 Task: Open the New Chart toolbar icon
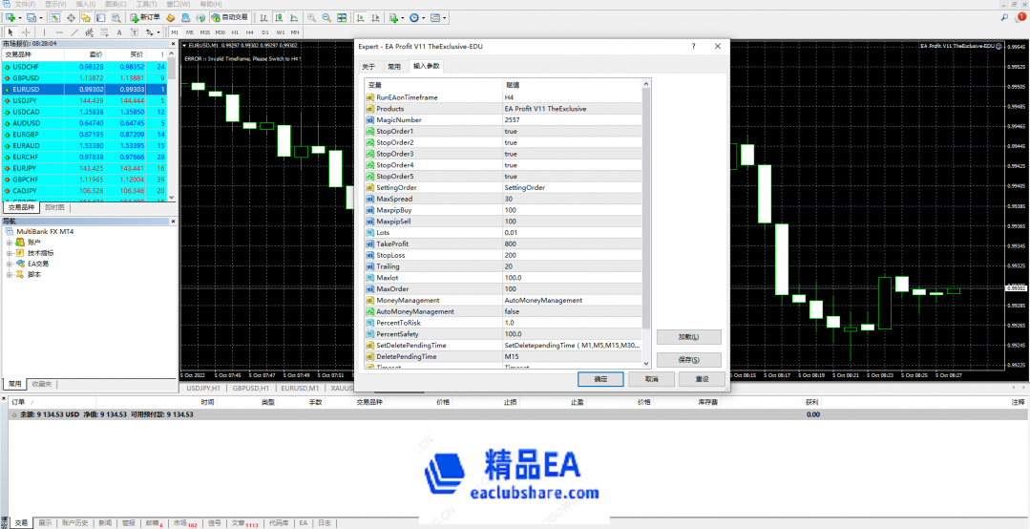click(11, 18)
